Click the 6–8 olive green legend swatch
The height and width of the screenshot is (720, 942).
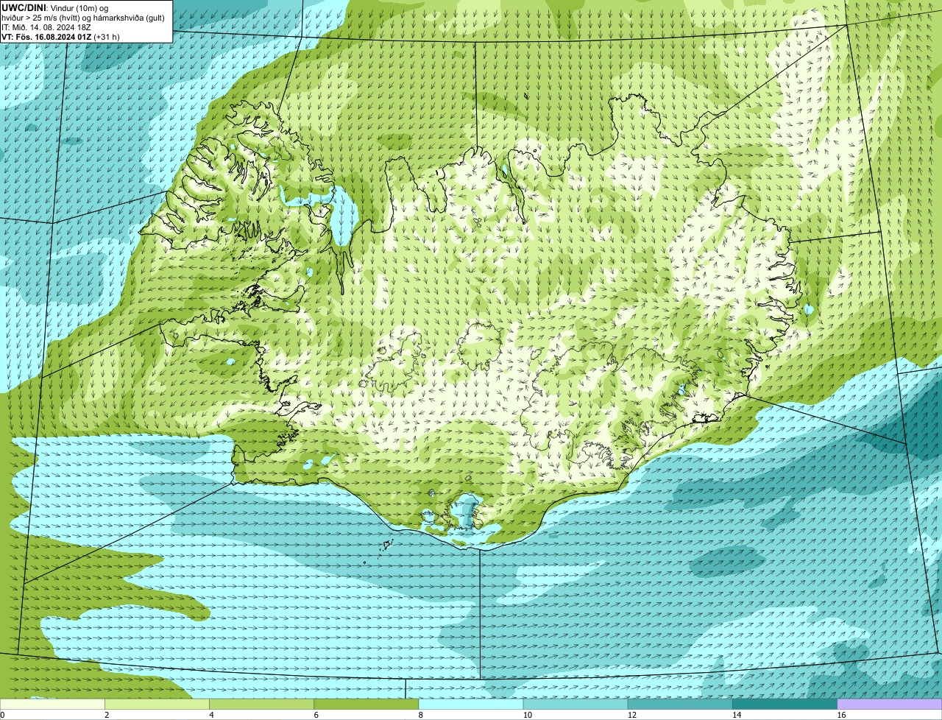pos(366,704)
